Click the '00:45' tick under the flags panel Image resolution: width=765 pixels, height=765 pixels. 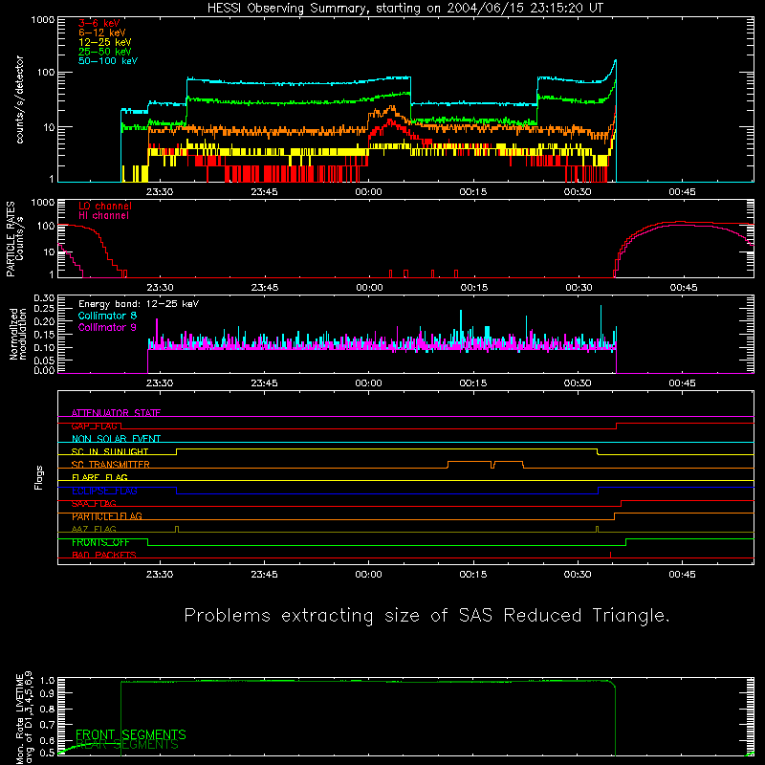(x=682, y=575)
